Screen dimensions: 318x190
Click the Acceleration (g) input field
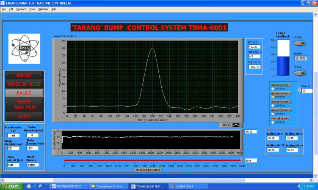coord(14,136)
